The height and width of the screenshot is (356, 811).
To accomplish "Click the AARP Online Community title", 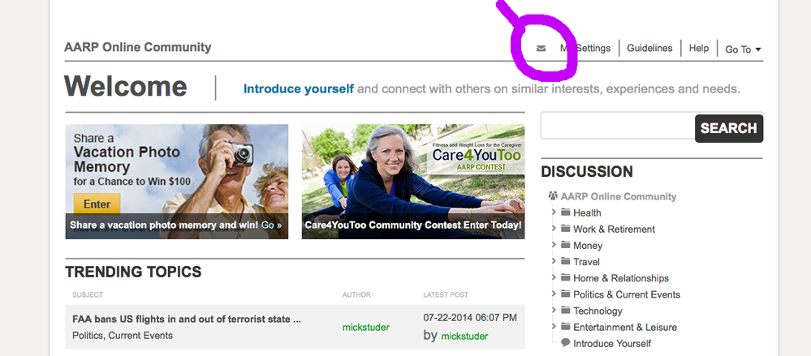I will coord(137,47).
